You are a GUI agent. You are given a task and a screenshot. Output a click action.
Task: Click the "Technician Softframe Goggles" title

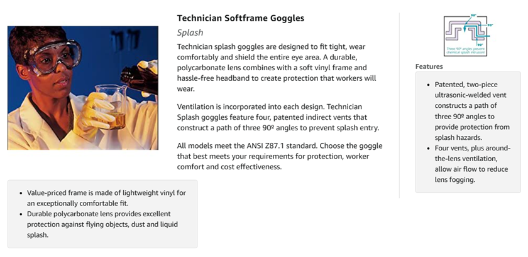(x=240, y=18)
